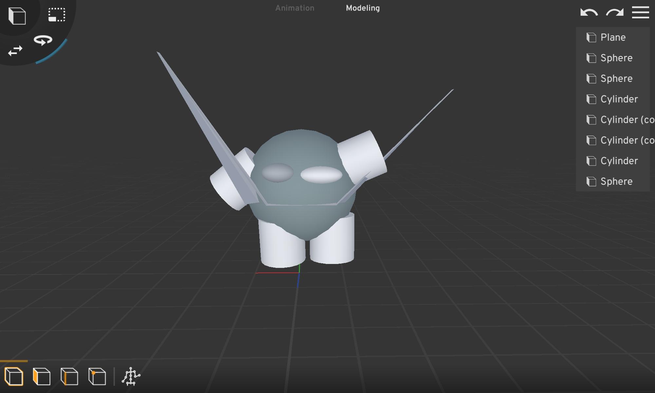
Task: Click the cube icon beside the last Sphere
Action: [x=591, y=182]
